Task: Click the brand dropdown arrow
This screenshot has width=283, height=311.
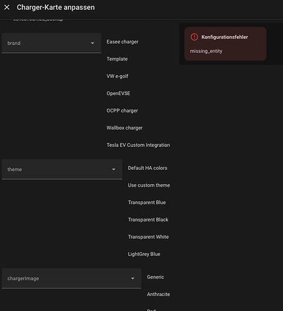Action: click(x=93, y=43)
